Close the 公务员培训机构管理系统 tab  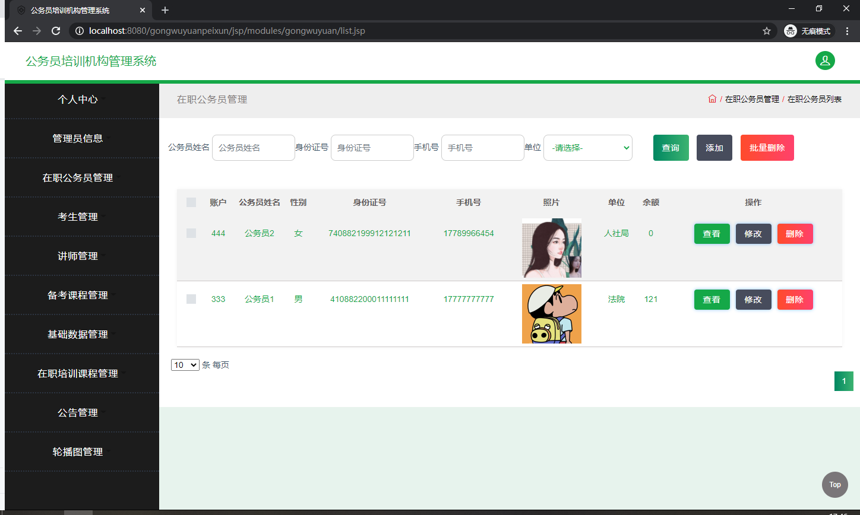[143, 10]
